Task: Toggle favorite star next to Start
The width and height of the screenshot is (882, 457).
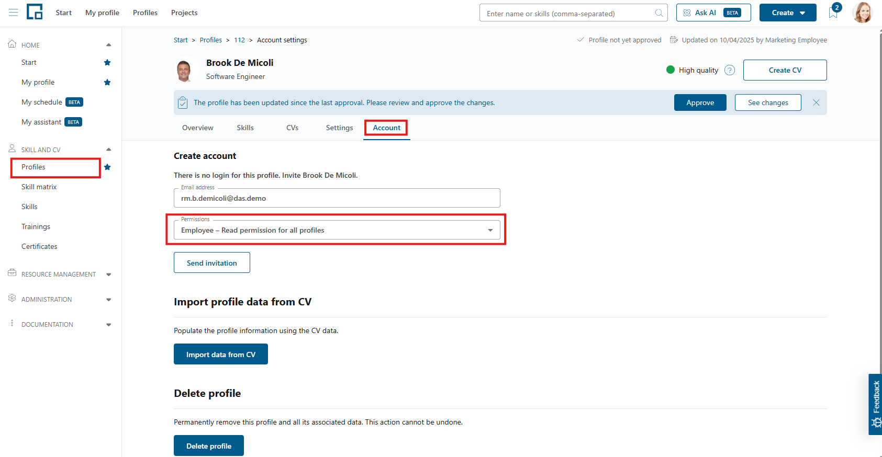Action: (x=107, y=62)
